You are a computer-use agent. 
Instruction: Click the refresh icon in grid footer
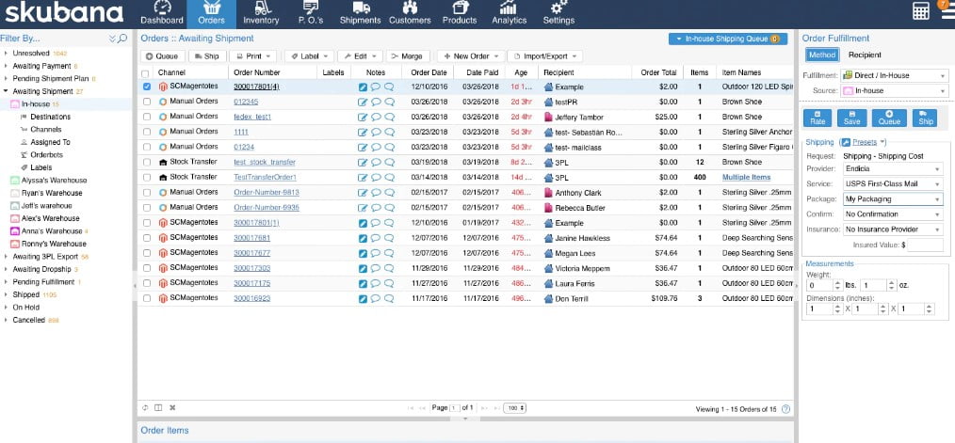coord(145,407)
